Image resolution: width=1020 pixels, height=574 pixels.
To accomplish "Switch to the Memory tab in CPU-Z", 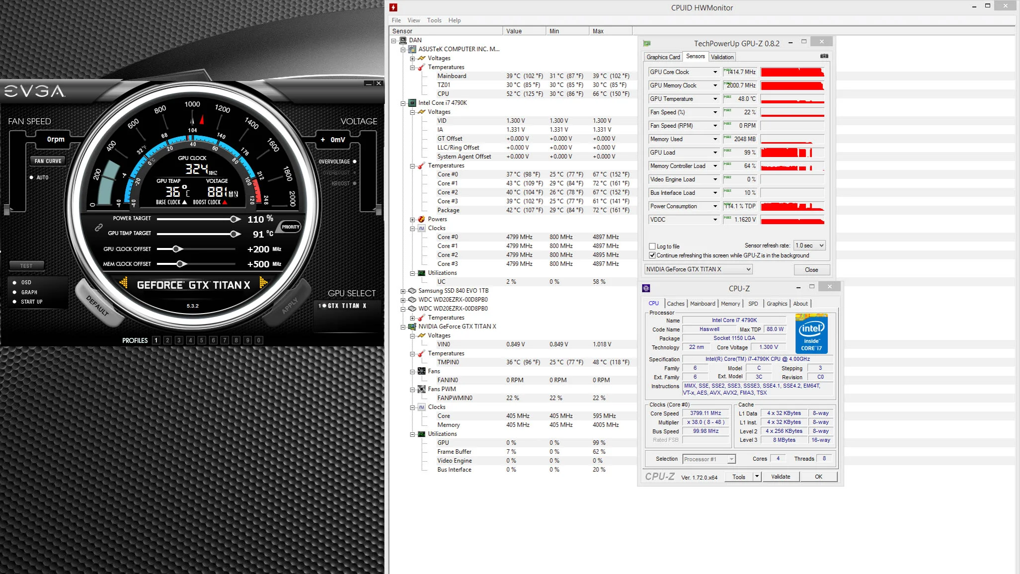I will 730,304.
